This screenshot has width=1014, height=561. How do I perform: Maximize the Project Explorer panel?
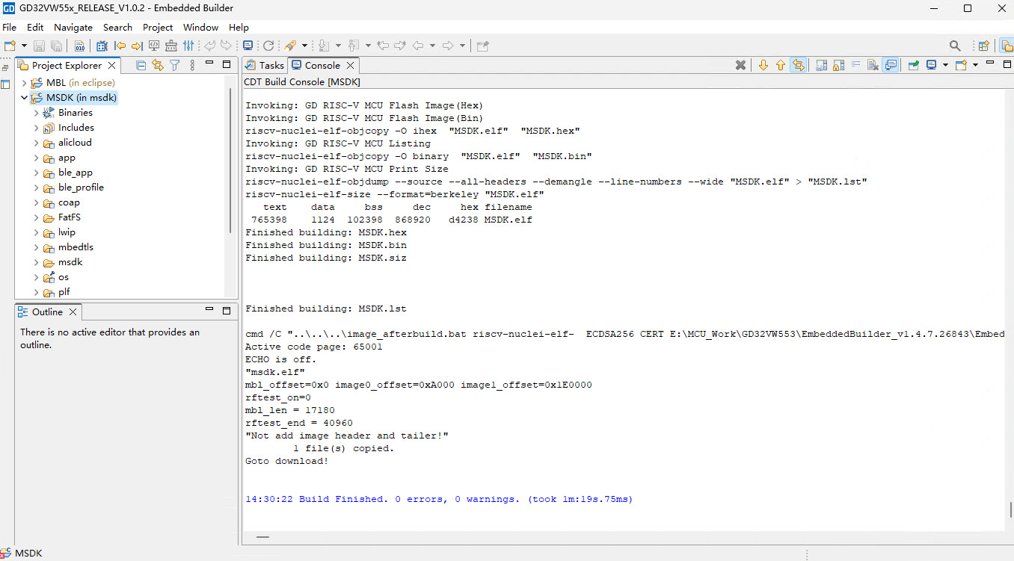pyautogui.click(x=227, y=64)
